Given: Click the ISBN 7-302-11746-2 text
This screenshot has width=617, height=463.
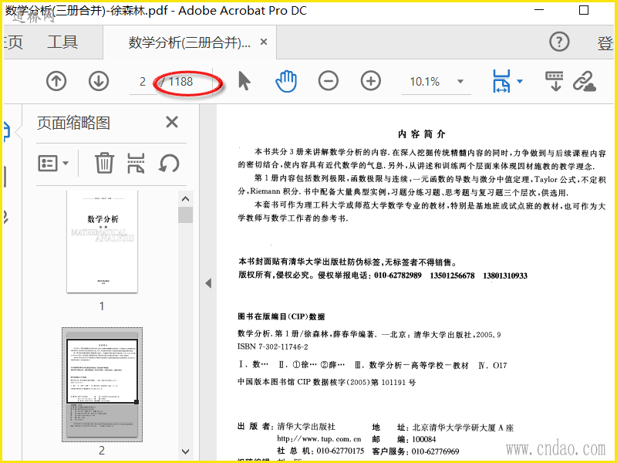Looking at the screenshot, I should pyautogui.click(x=273, y=346).
